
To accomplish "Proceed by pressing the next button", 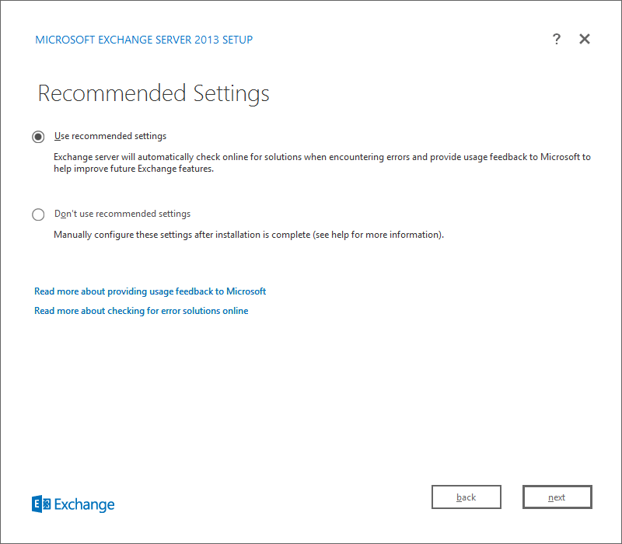I will pyautogui.click(x=557, y=497).
